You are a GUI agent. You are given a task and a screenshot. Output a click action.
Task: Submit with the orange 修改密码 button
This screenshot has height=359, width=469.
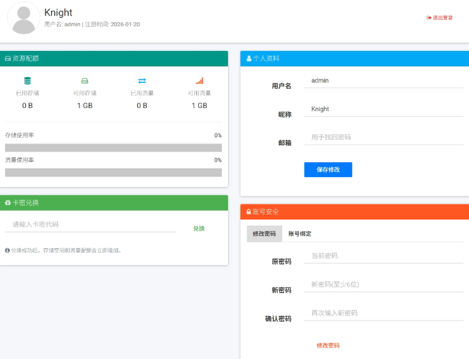point(328,345)
